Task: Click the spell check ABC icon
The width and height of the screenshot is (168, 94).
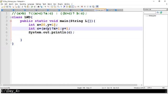Action: (97, 7)
